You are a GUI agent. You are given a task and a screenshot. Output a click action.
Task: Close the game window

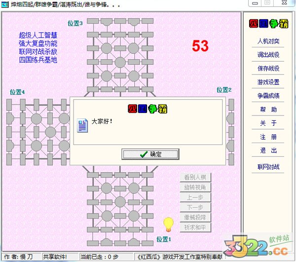coord(284,3)
